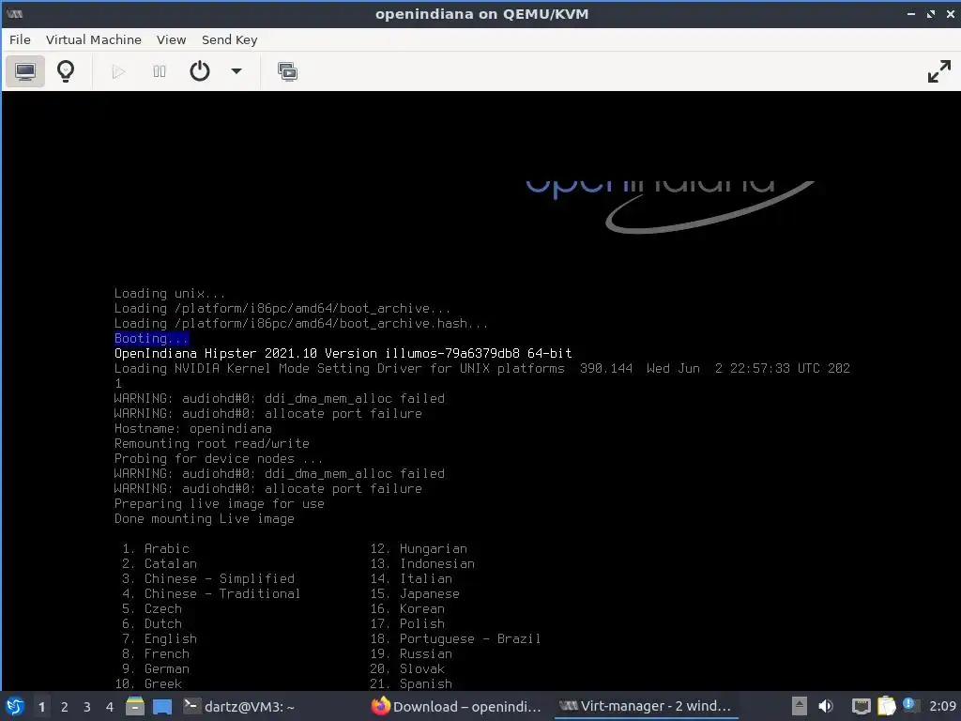
Task: Open the volume control tray icon
Action: [x=826, y=706]
